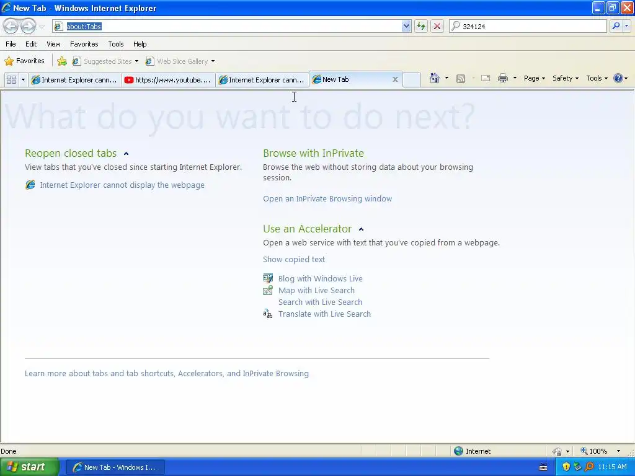
Task: Click the about:Tabs address field
Action: click(228, 26)
